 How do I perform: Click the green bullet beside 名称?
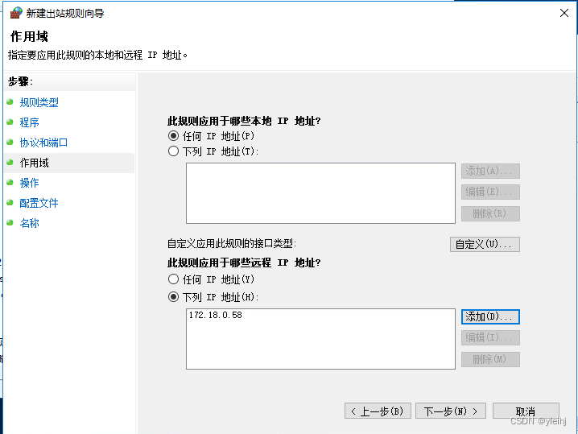click(x=10, y=223)
